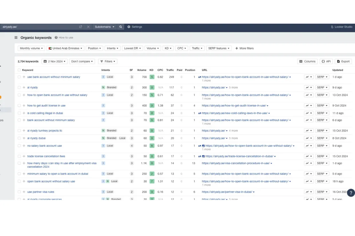Click the alriyady.ae domain input field

pos(39,27)
